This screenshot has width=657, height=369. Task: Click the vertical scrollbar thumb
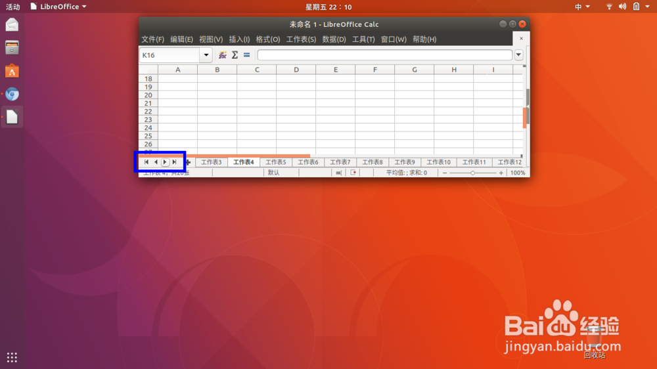click(524, 118)
